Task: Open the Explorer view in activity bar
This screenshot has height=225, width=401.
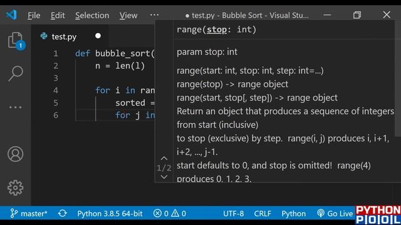Action: pos(16,41)
